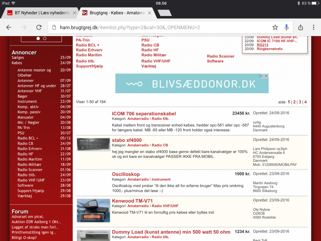Open the Dummy Load 500 watt listing title
321x241 pixels.
(171, 232)
